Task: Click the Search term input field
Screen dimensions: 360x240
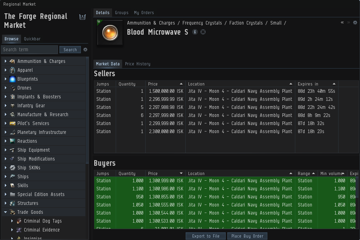Action: [29, 50]
